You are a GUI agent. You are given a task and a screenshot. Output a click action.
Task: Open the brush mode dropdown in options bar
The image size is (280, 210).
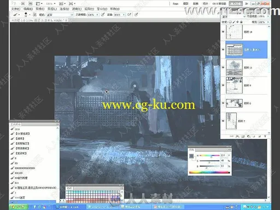[60, 15]
